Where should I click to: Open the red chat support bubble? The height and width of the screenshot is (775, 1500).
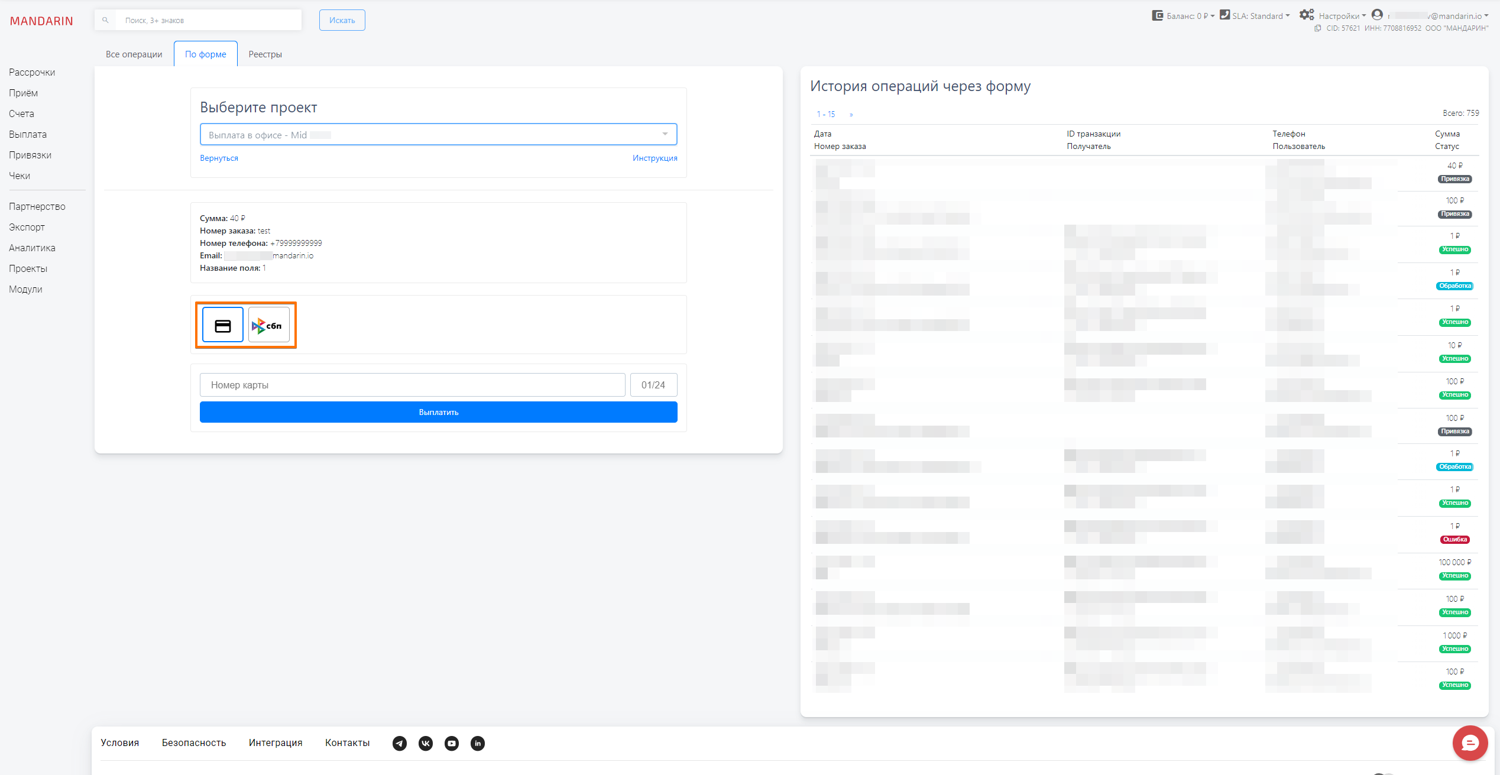tap(1469, 742)
